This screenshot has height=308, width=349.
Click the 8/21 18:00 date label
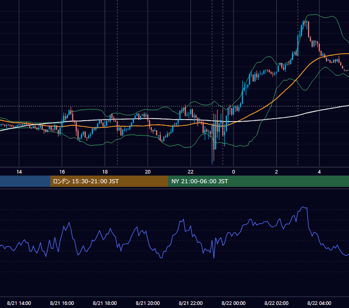click(x=105, y=303)
